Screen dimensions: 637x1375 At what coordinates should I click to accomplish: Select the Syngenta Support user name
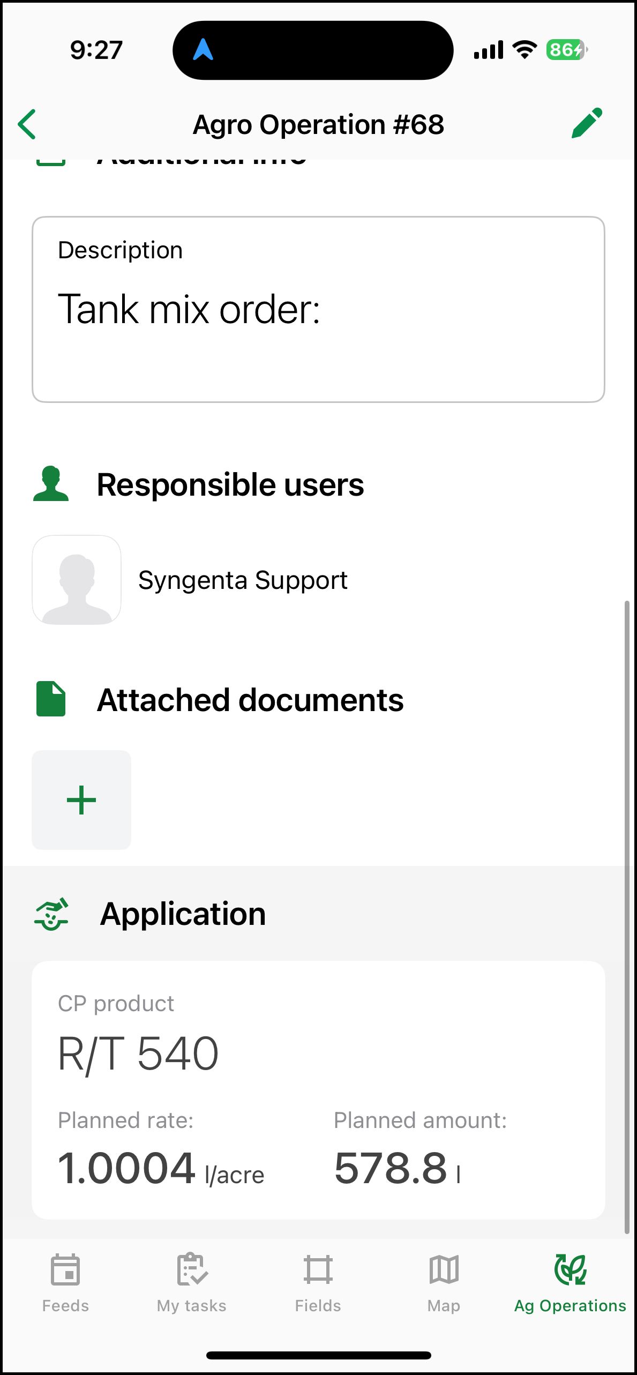(x=243, y=580)
